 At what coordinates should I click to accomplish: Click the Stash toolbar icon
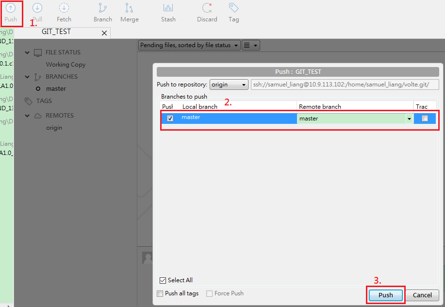[x=168, y=13]
